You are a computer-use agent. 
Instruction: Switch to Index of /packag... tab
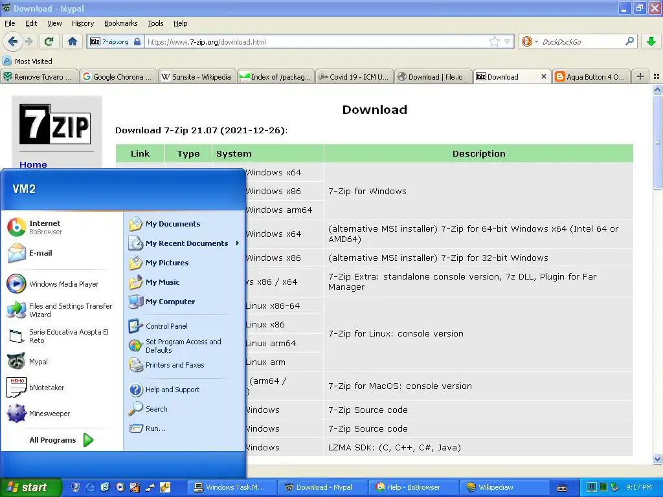pos(276,76)
